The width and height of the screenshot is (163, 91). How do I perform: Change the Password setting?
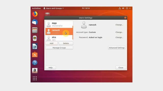[x=119, y=37]
